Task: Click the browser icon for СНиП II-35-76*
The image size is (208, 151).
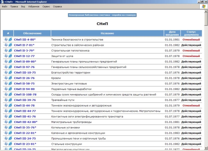Action: pyautogui.click(x=10, y=127)
